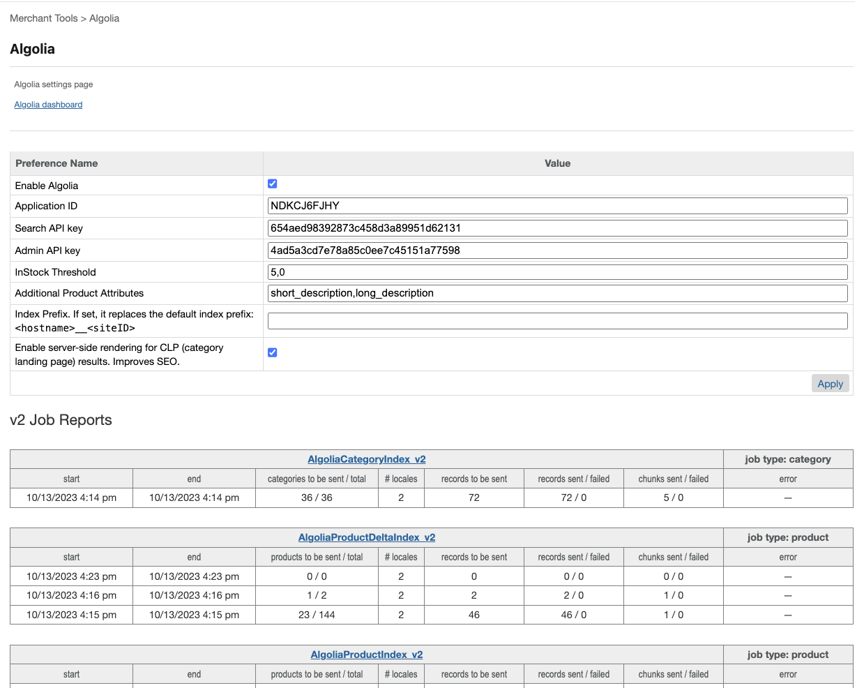Screen dimensions: 864x688
Task: Click the 'v2 Job Reports' heading
Action: (61, 420)
